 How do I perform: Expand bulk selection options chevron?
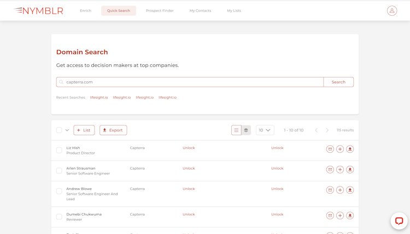point(67,130)
